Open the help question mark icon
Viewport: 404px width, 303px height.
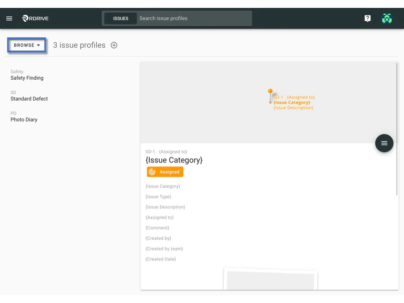coord(367,18)
